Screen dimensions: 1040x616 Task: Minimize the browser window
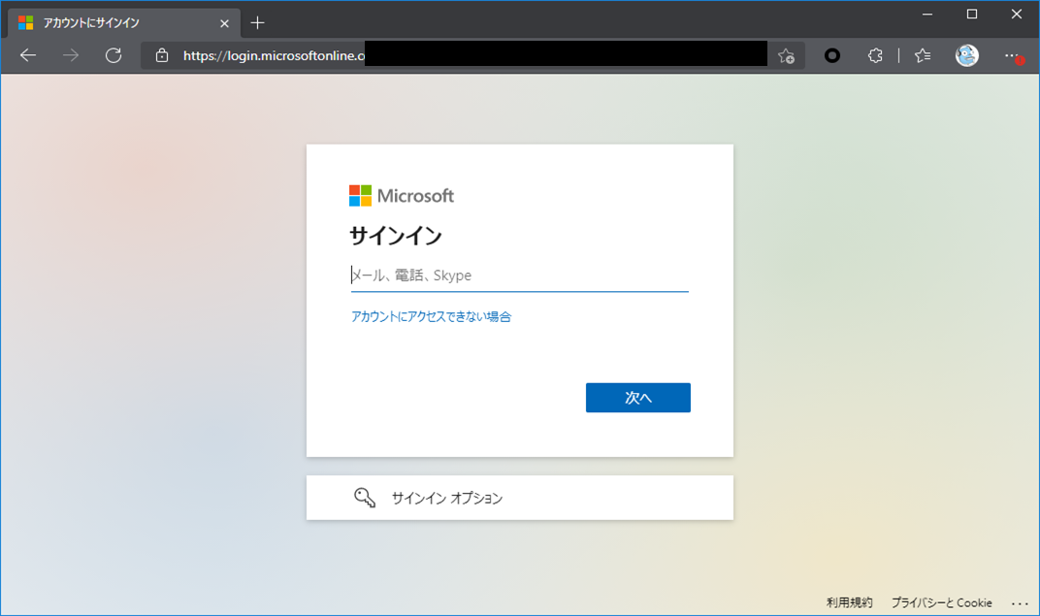tap(927, 14)
